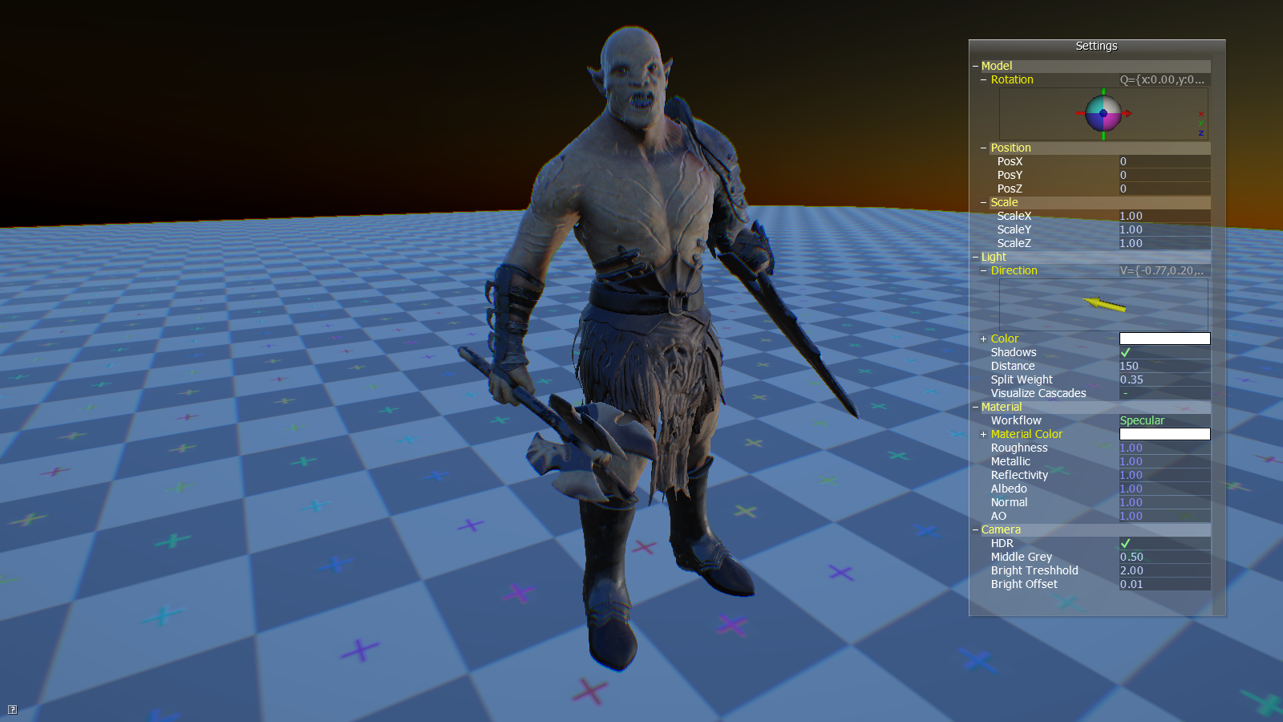Click the Direction vector value text
This screenshot has width=1283, height=722.
coord(1162,270)
